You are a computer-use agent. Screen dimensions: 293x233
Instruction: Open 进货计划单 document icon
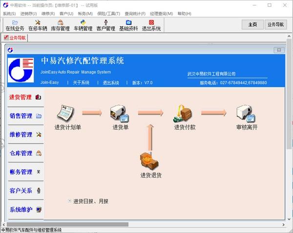[x=65, y=113]
